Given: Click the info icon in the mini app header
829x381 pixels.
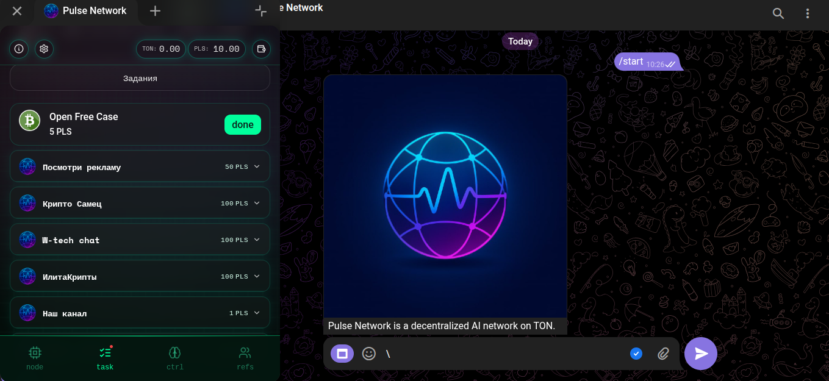Looking at the screenshot, I should tap(19, 49).
